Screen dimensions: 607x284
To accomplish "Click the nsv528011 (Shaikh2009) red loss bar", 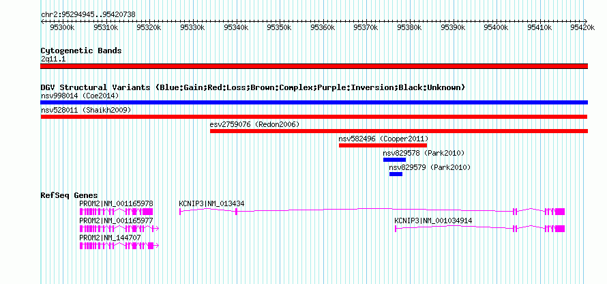I will (x=314, y=117).
